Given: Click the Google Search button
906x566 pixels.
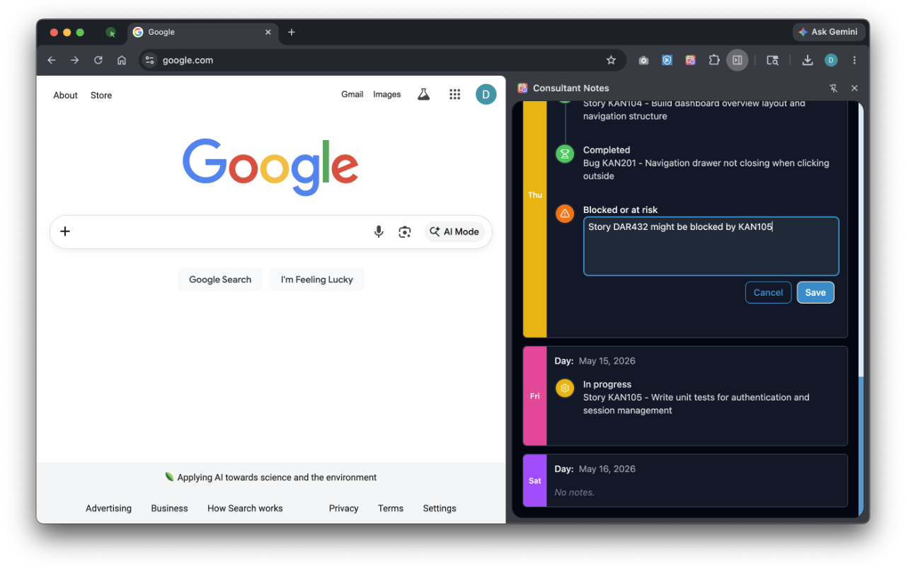Looking at the screenshot, I should point(220,279).
